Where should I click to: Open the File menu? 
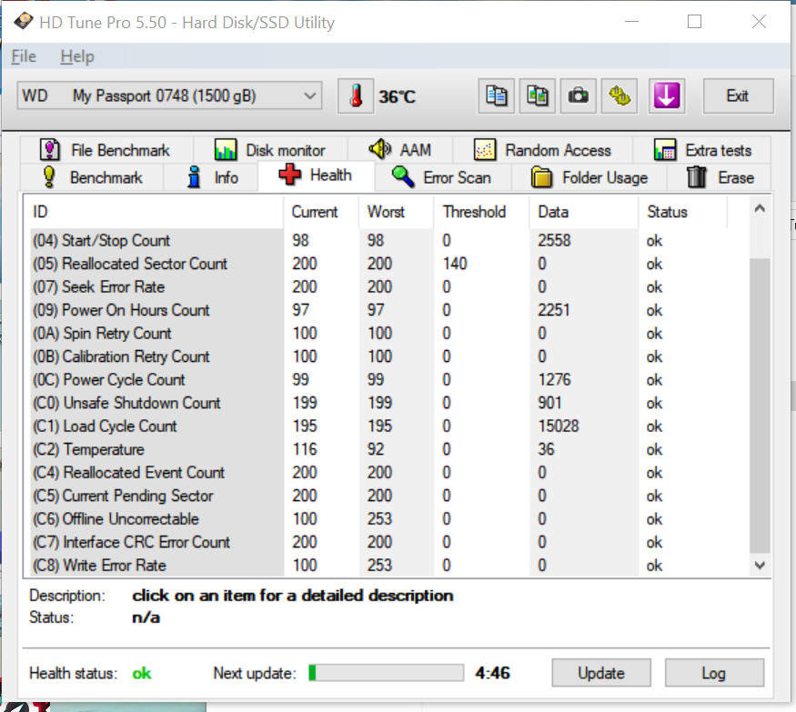coord(22,56)
